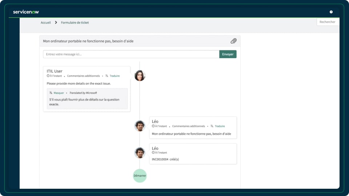Click Léo avatar on laptop comment
The image size is (349, 196).
[140, 126]
